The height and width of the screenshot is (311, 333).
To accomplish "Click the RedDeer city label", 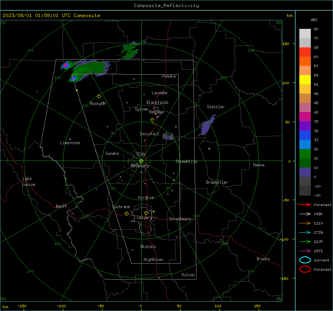I will tap(157, 112).
